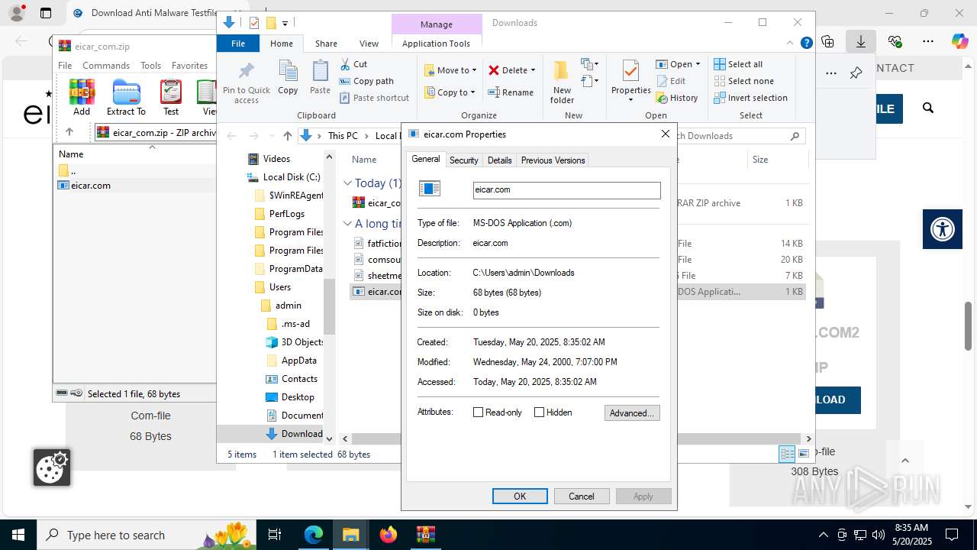Screen dimensions: 977x550
Task: Open Firefox from the taskbar
Action: (389, 535)
